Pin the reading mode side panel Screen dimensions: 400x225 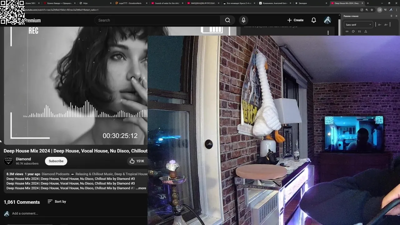[391, 16]
